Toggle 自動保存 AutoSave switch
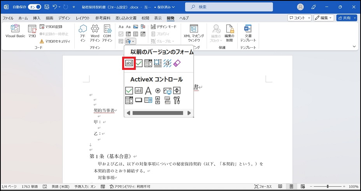The width and height of the screenshot is (361, 191). pyautogui.click(x=35, y=7)
